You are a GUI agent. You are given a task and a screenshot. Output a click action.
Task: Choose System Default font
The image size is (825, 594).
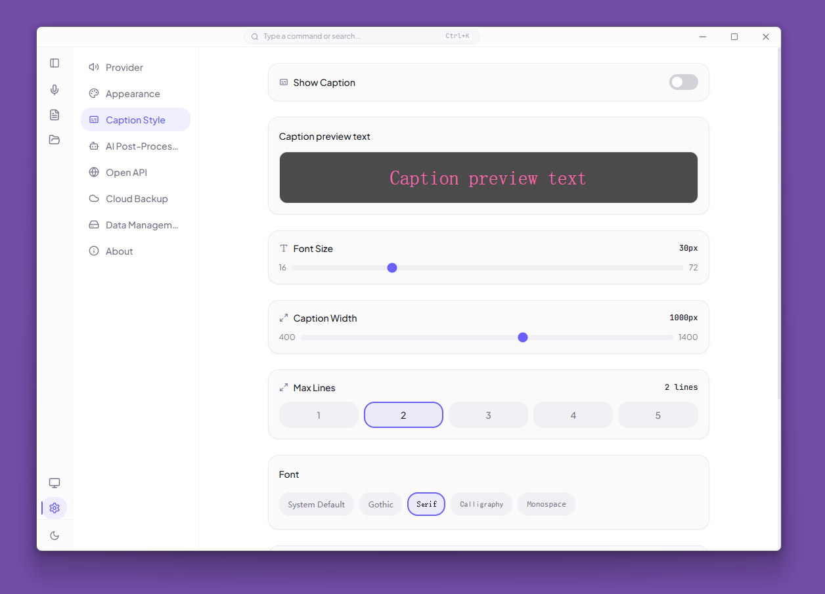[316, 504]
